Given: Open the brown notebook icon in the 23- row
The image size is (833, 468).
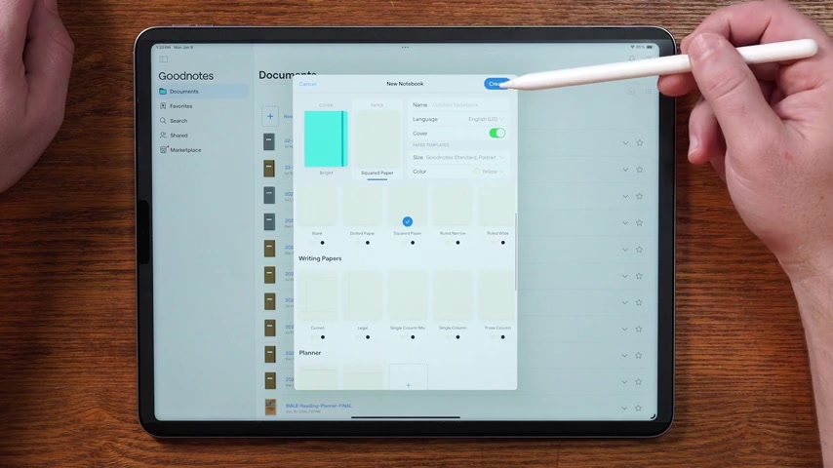Looking at the screenshot, I should coord(269,169).
